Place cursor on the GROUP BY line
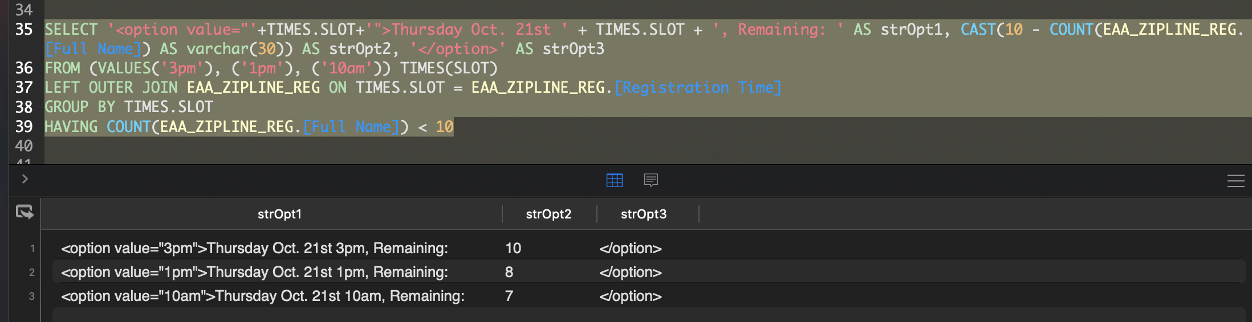Screen dimensions: 1252x322 128,107
